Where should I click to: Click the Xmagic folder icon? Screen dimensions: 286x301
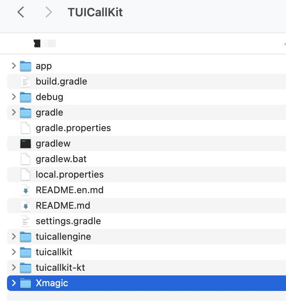[26, 283]
